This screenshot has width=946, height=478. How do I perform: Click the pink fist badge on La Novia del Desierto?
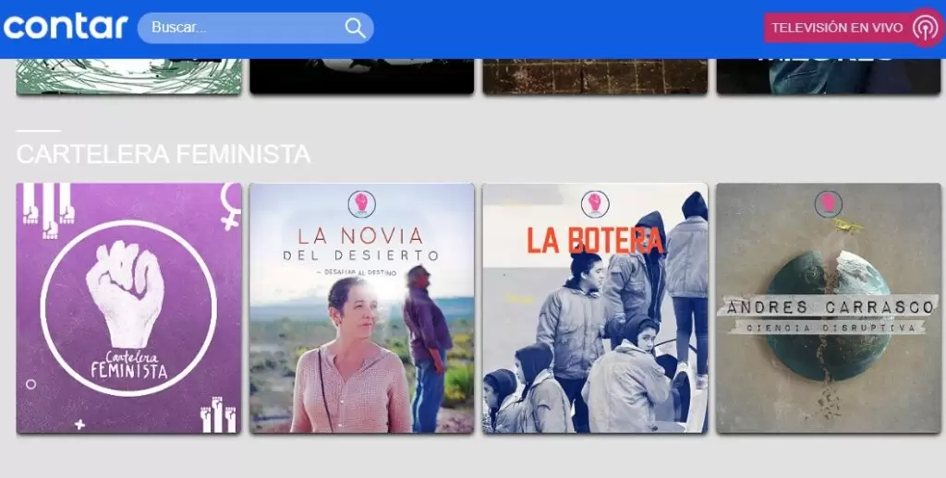coord(361,202)
